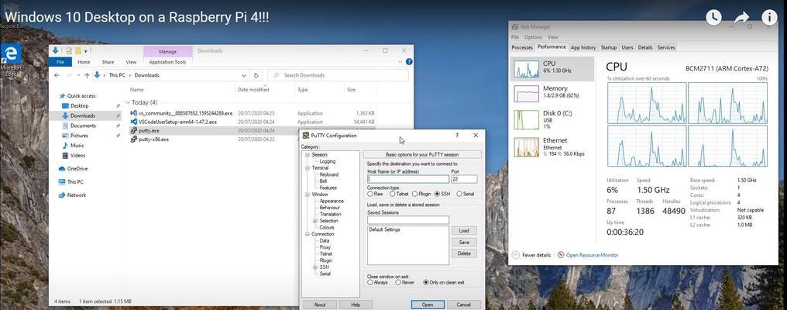The image size is (787, 310).
Task: Click the About button in PuTTY
Action: click(320, 305)
